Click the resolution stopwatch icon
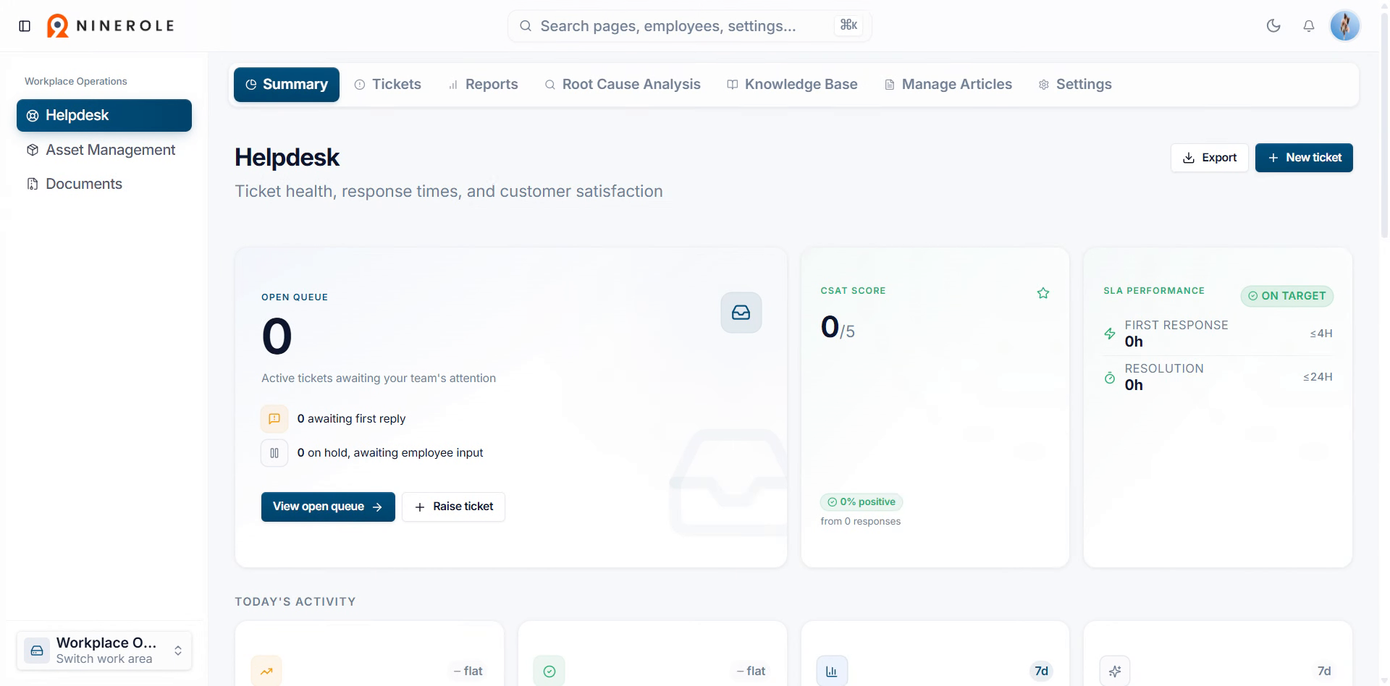Image resolution: width=1390 pixels, height=686 pixels. click(x=1110, y=377)
